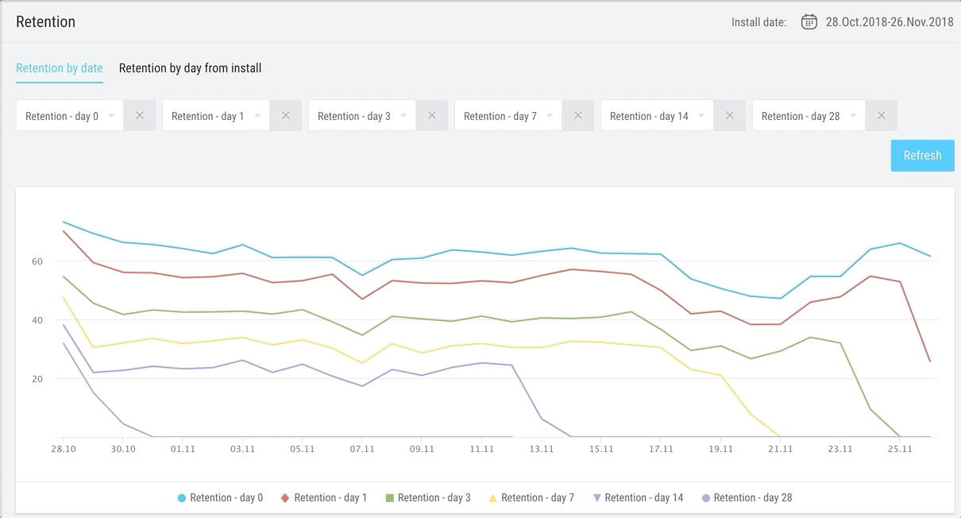This screenshot has width=961, height=518.
Task: Click the Refresh button
Action: click(922, 156)
